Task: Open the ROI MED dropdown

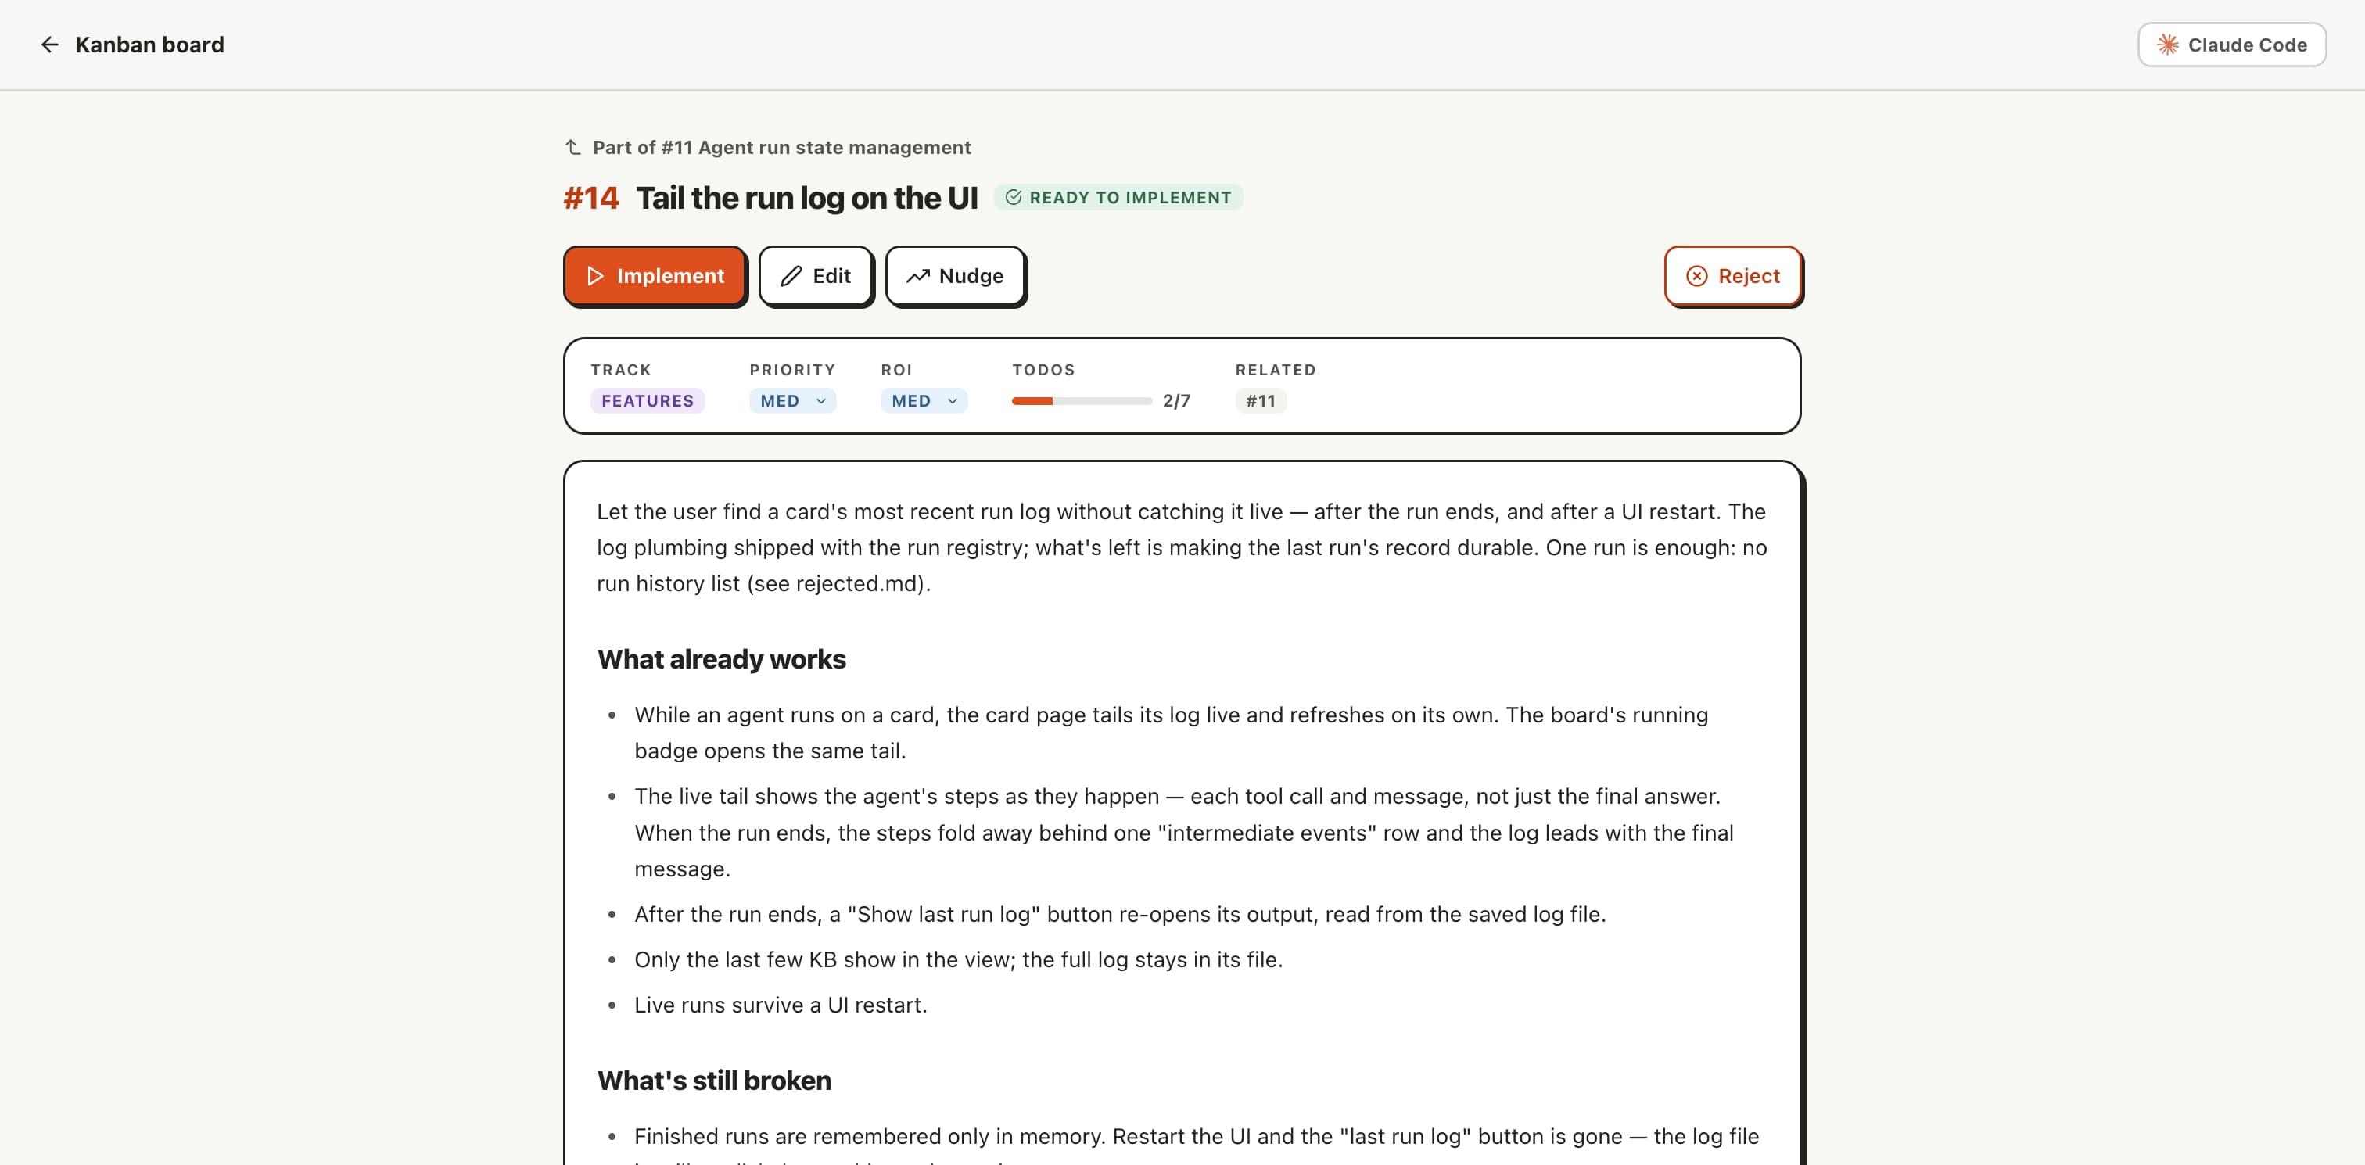Action: 924,401
